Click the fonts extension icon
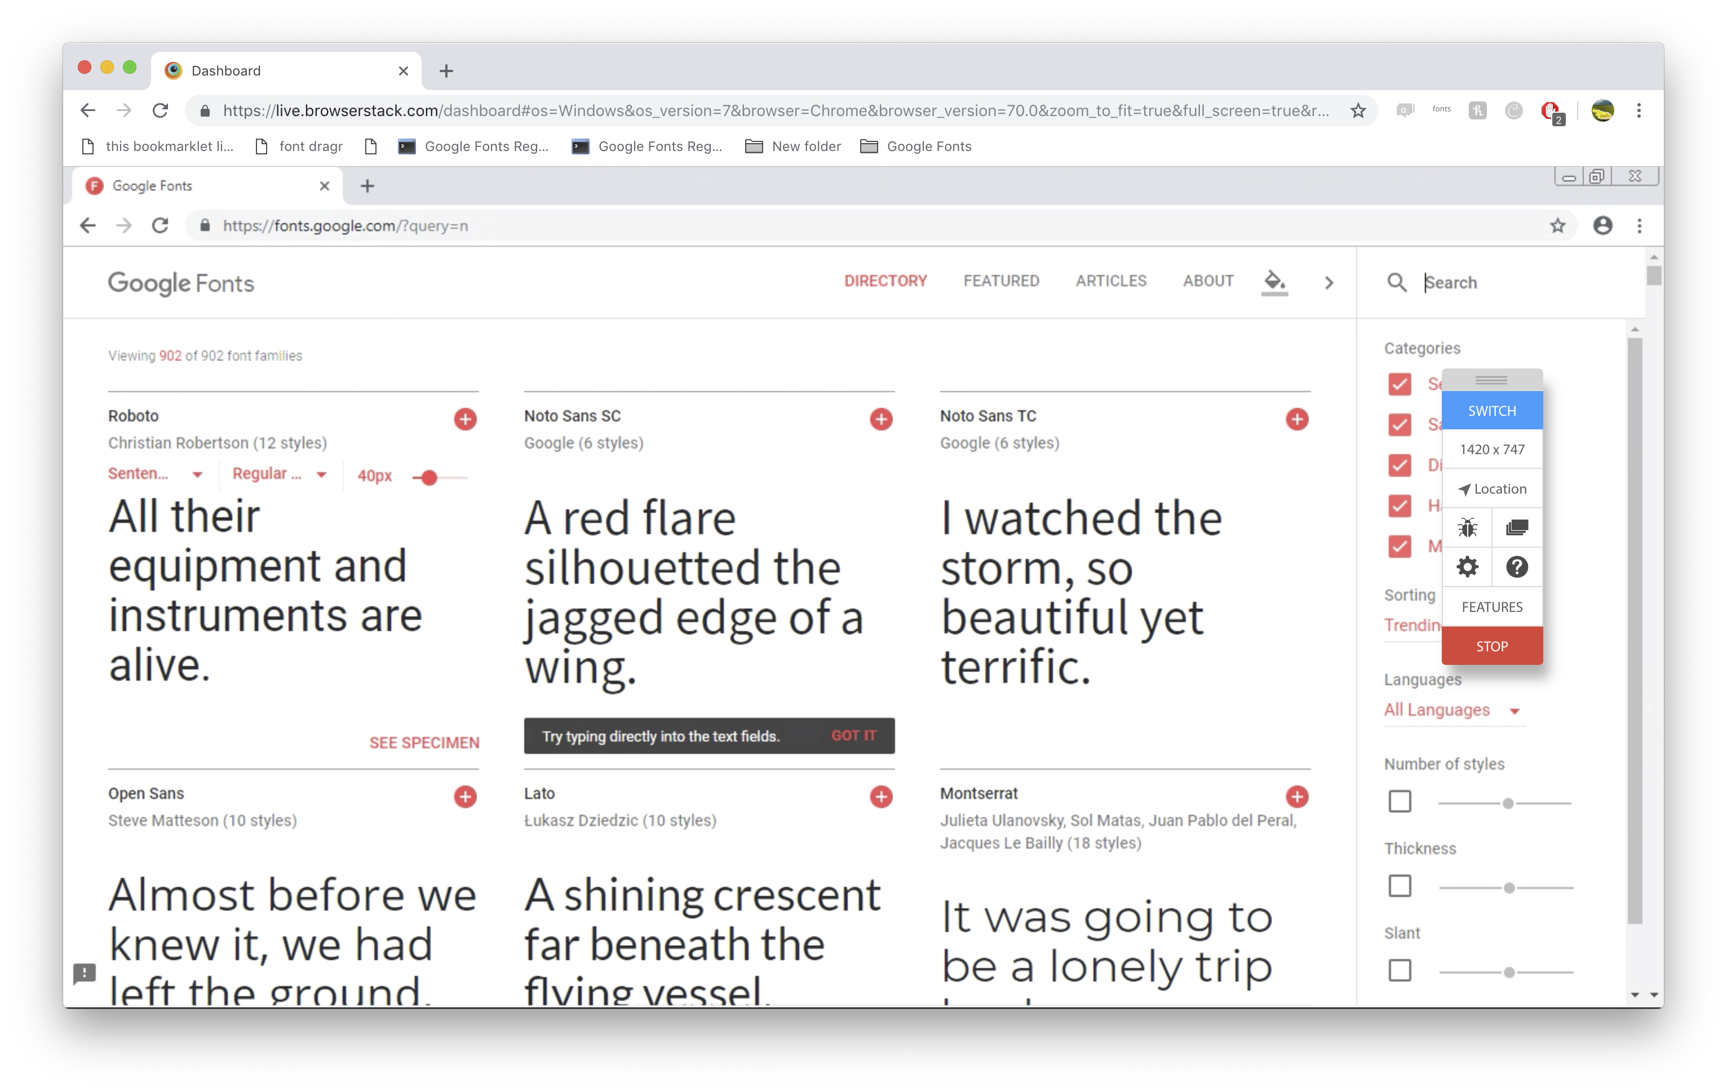Screen dimensions: 1727x1092 pyautogui.click(x=1442, y=109)
